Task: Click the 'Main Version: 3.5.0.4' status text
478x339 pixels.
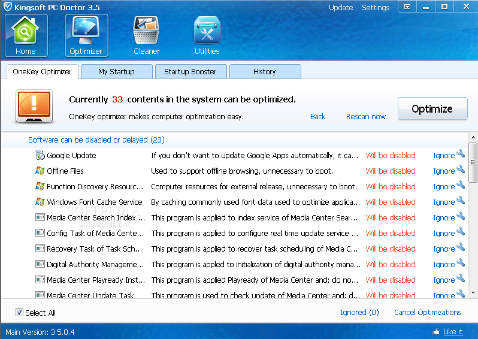Action: tap(40, 332)
